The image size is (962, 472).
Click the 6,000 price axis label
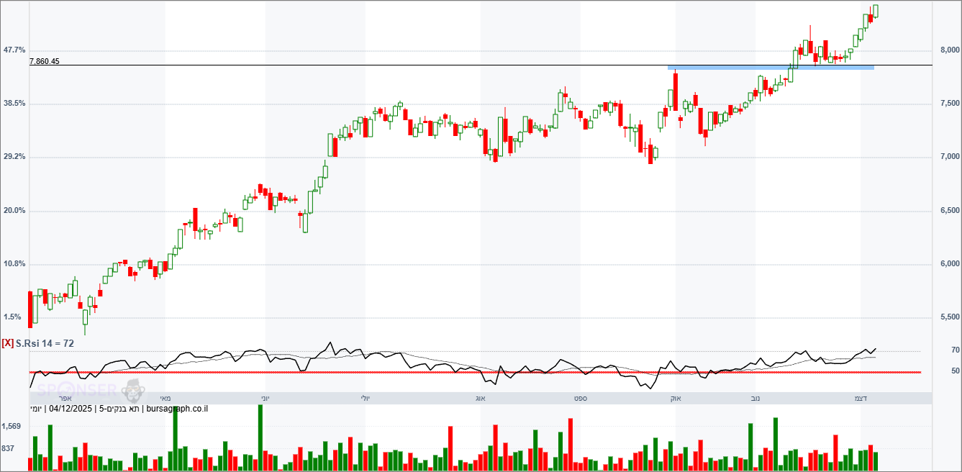(x=950, y=264)
